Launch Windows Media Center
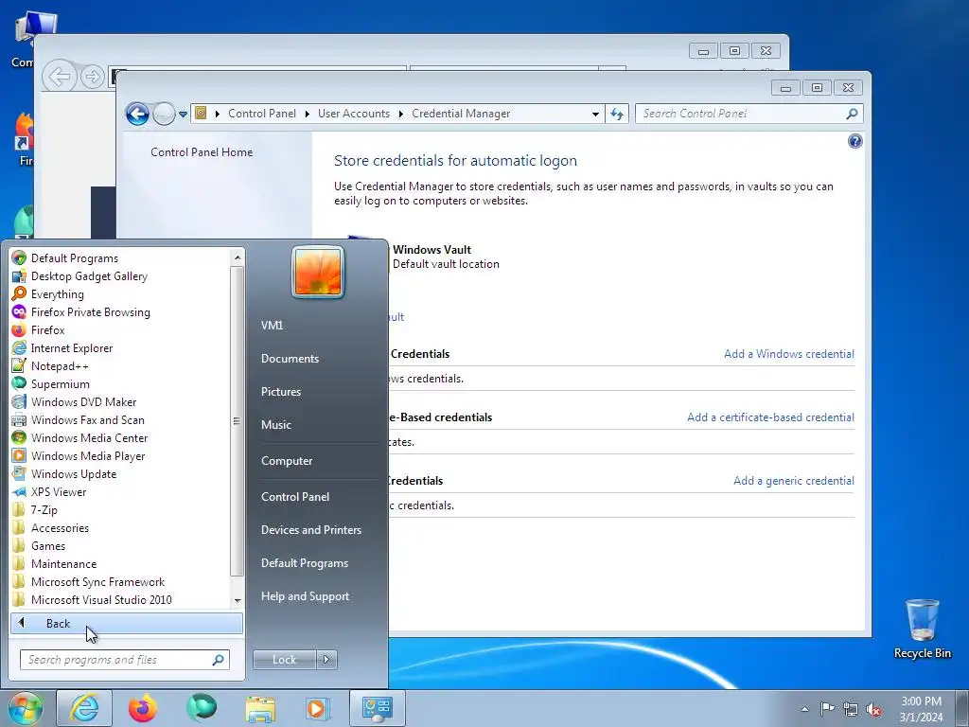The width and height of the screenshot is (969, 727). (89, 437)
